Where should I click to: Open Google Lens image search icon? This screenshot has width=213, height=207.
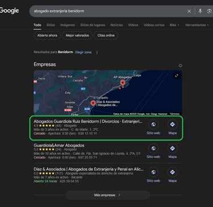click(x=210, y=11)
